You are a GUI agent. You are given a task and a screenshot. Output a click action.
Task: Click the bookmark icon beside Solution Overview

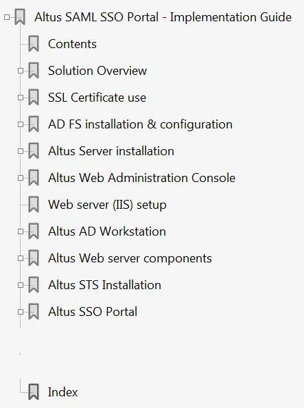tap(34, 71)
